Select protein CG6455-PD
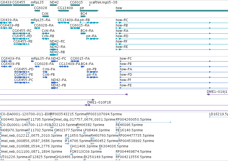This screenshot has width=228, height=161. (x=24, y=69)
